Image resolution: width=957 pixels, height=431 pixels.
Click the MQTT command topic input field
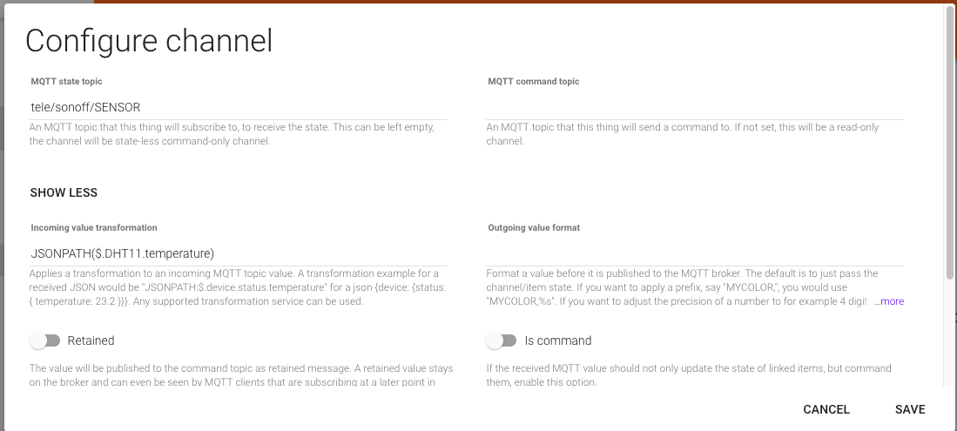point(694,107)
